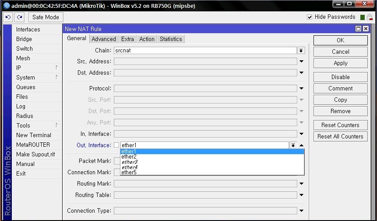Switch to the Advanced tab
This screenshot has width=377, height=221.
pos(104,39)
